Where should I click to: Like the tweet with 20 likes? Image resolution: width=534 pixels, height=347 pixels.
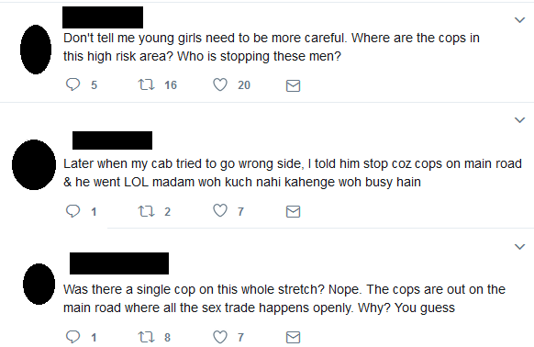[220, 84]
